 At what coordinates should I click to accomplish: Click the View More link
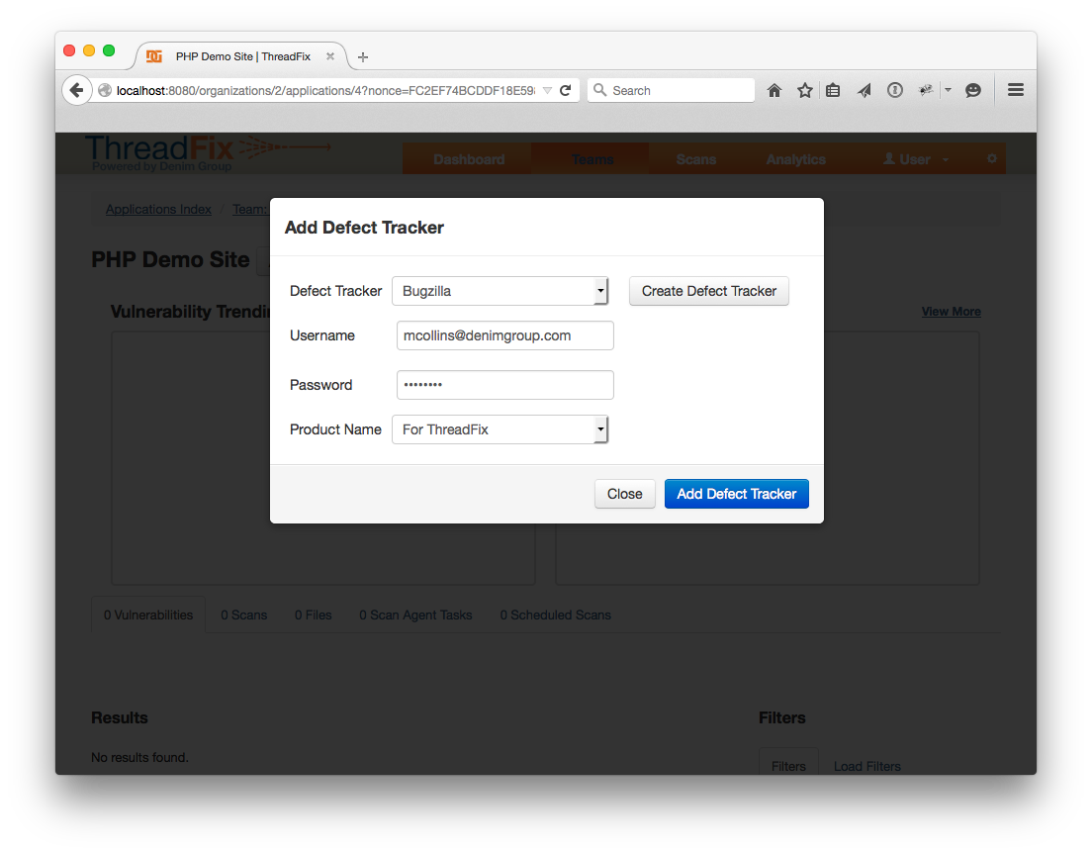point(951,312)
